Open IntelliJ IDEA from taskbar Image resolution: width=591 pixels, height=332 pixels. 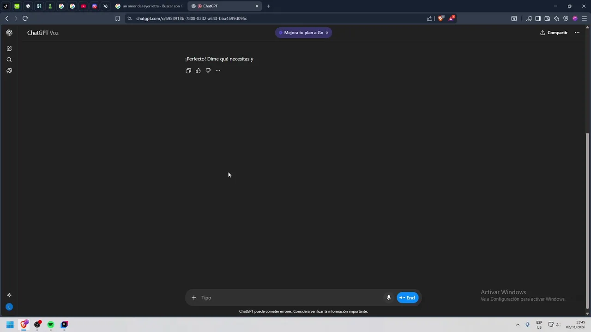click(64, 325)
